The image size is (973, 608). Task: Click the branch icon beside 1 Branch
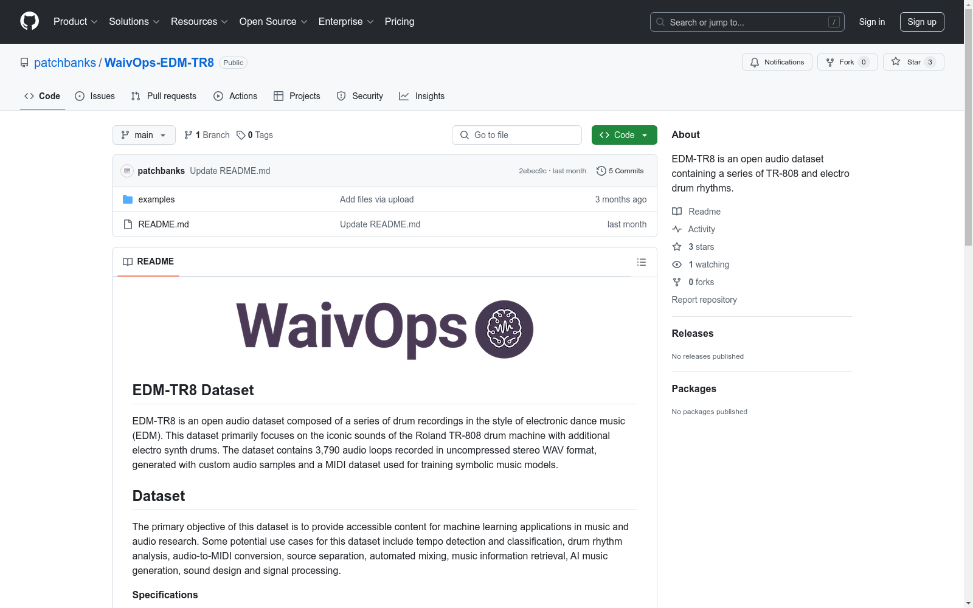[189, 135]
